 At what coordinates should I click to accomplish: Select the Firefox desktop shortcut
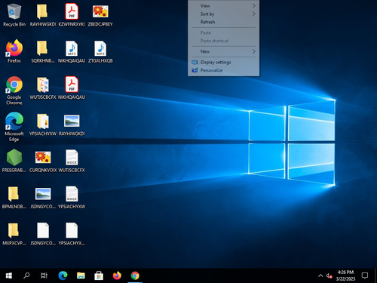pyautogui.click(x=14, y=51)
